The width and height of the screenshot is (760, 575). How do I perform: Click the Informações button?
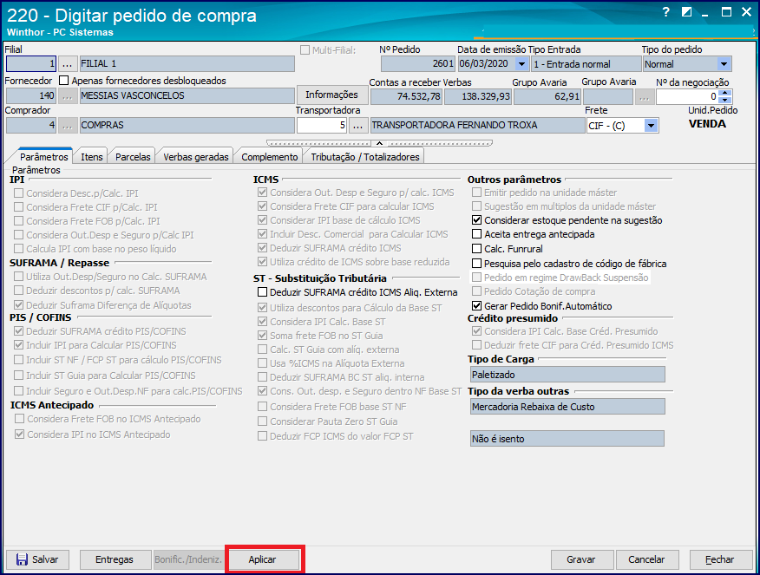pos(331,95)
